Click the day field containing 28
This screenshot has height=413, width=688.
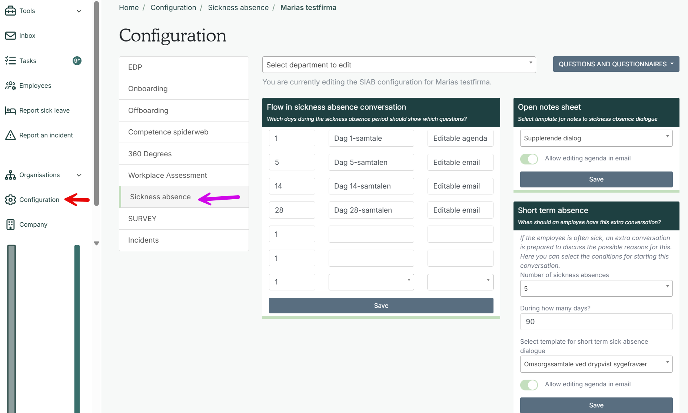tap(292, 210)
